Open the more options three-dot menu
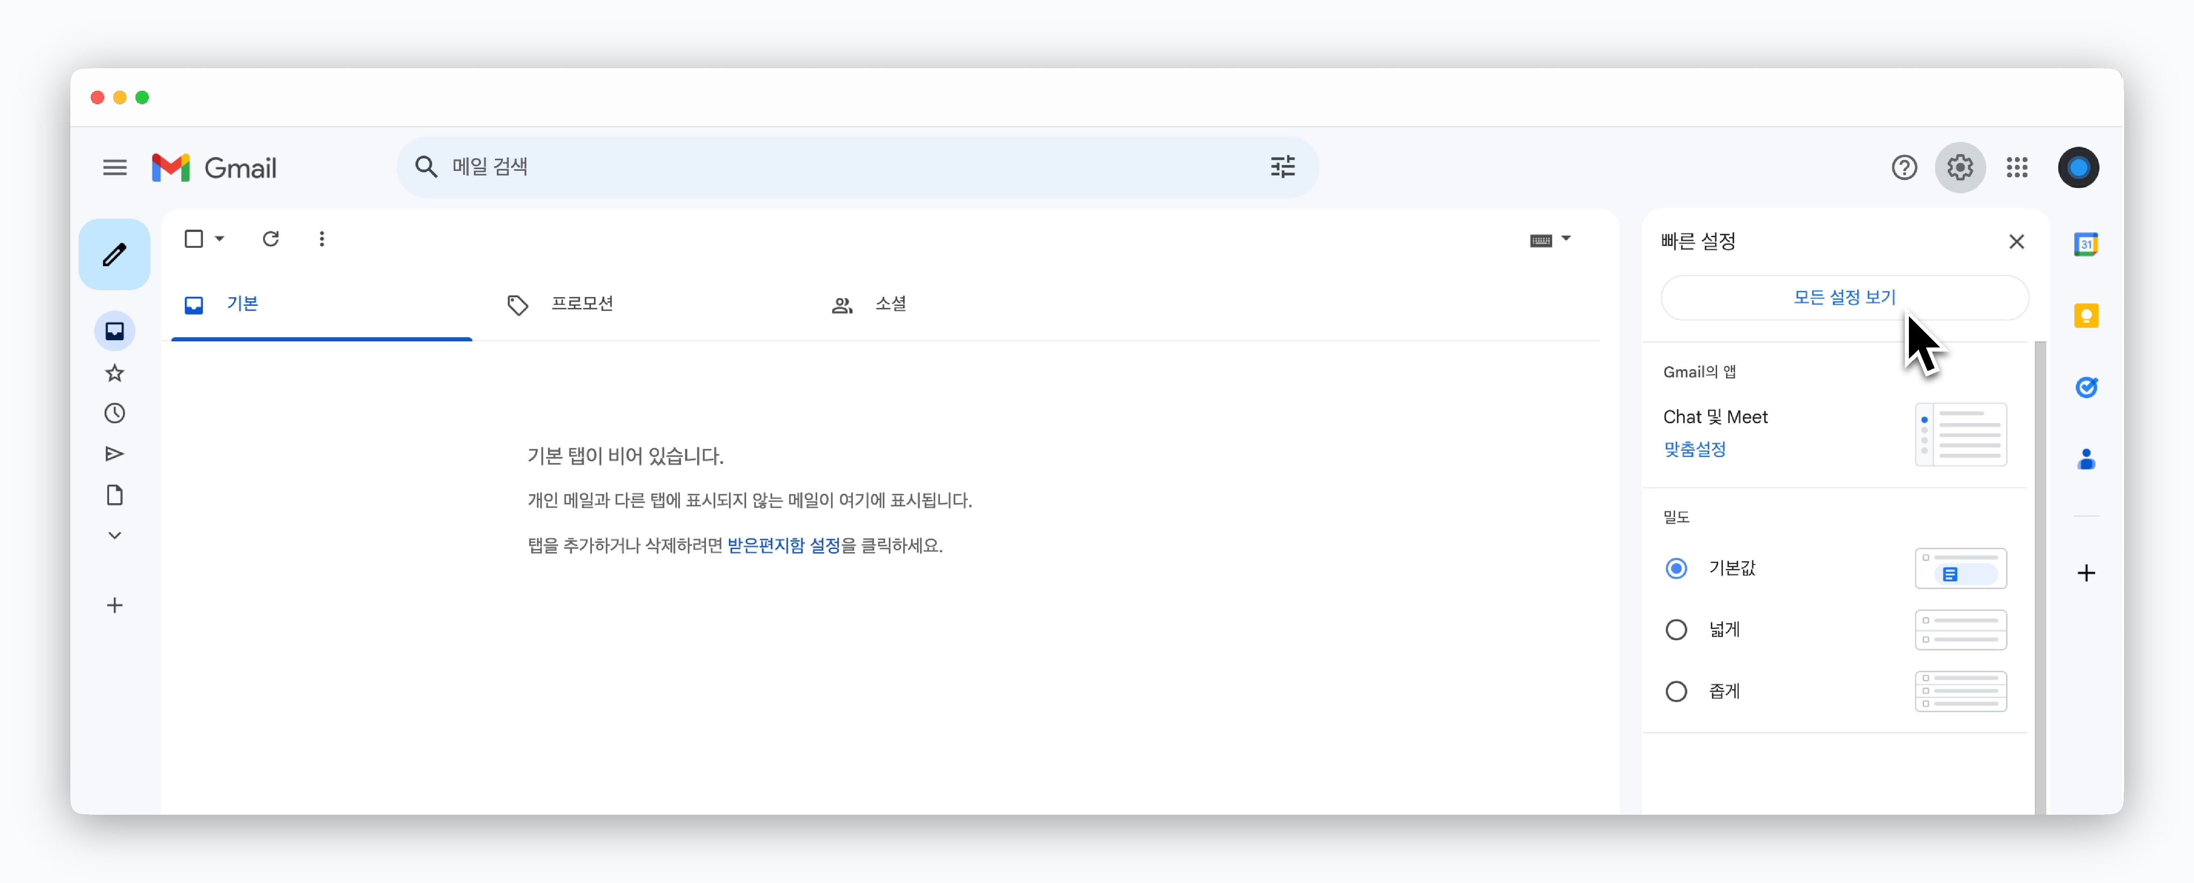2194x883 pixels. point(321,238)
